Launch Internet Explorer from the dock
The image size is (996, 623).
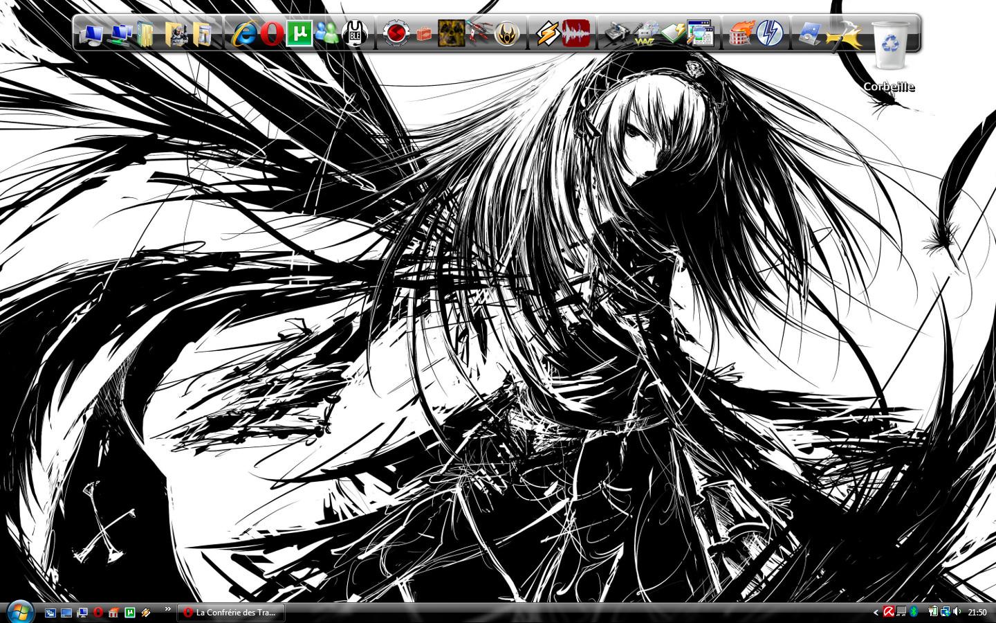(x=245, y=33)
